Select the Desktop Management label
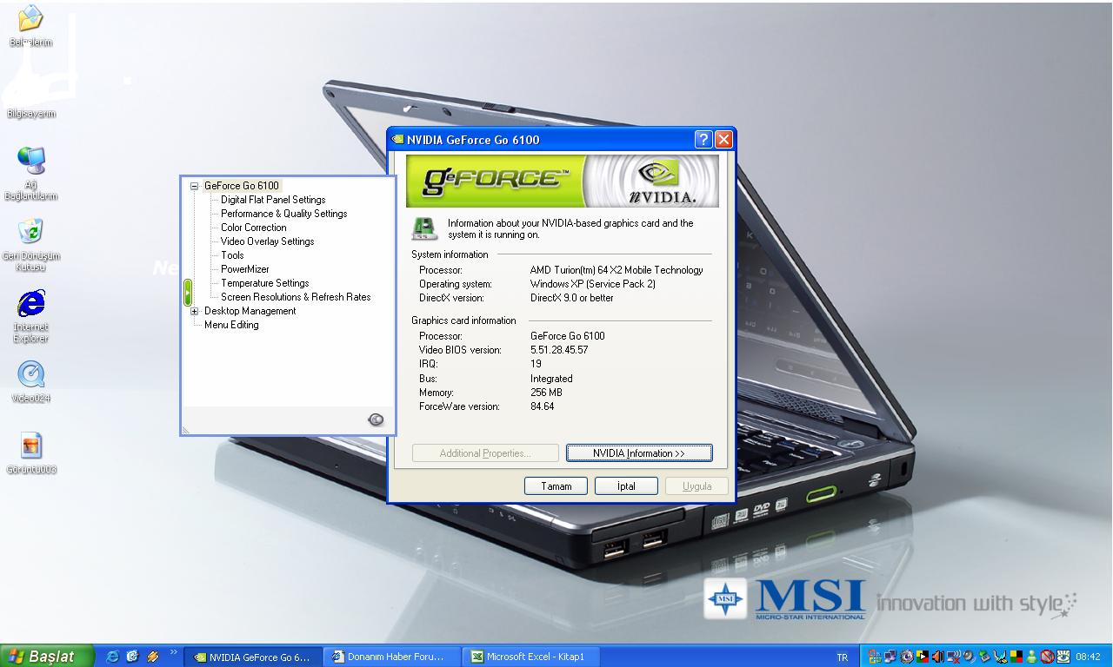The height and width of the screenshot is (667, 1113). click(250, 311)
